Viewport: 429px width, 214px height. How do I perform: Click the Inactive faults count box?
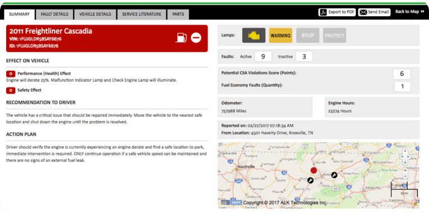pyautogui.click(x=304, y=57)
